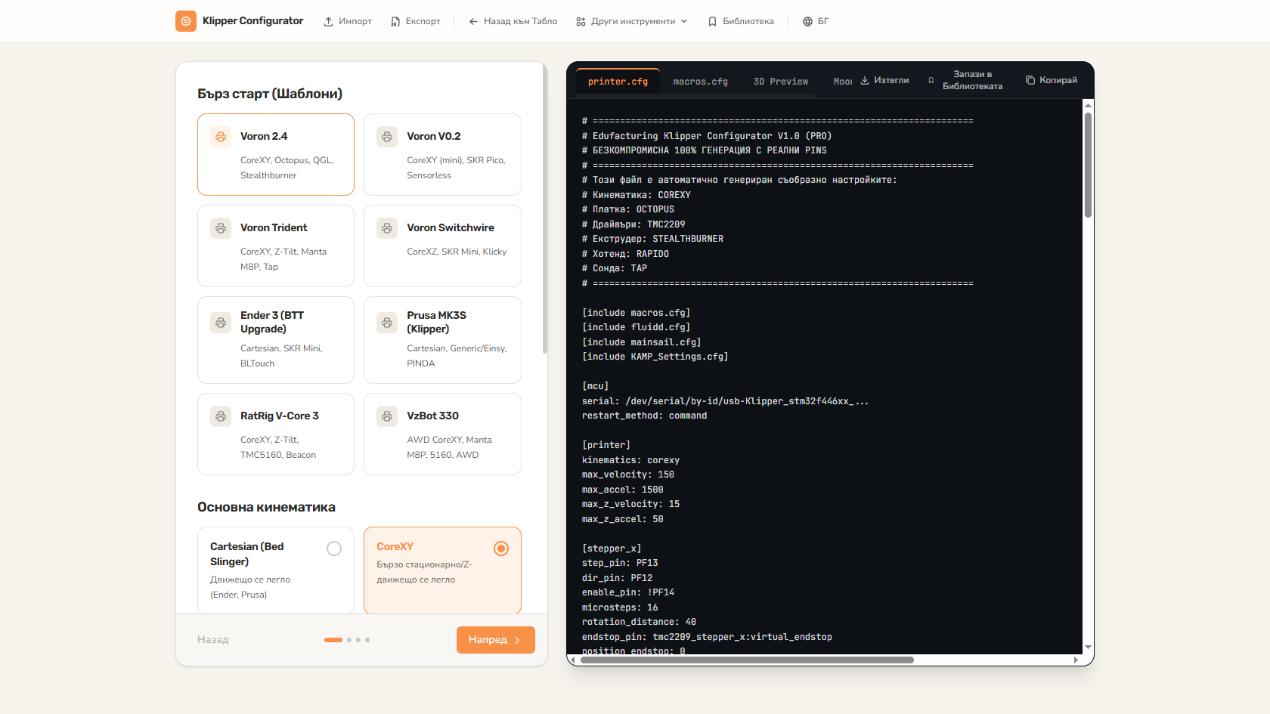This screenshot has width=1270, height=714.
Task: Click the horizontal scrollbar of the code panel
Action: [745, 660]
